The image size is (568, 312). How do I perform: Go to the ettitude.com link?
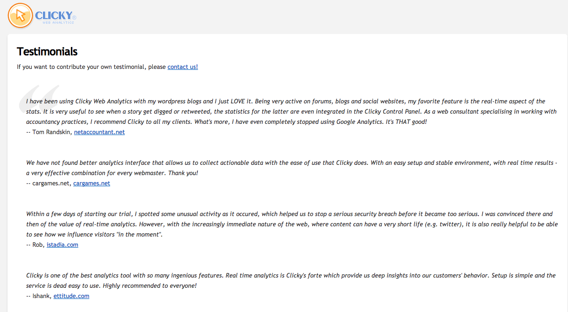point(71,296)
